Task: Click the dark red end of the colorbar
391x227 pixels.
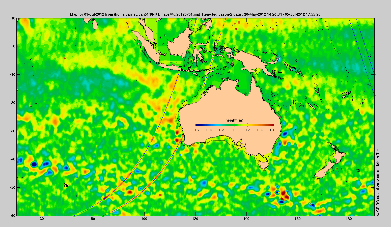Action: 272,125
